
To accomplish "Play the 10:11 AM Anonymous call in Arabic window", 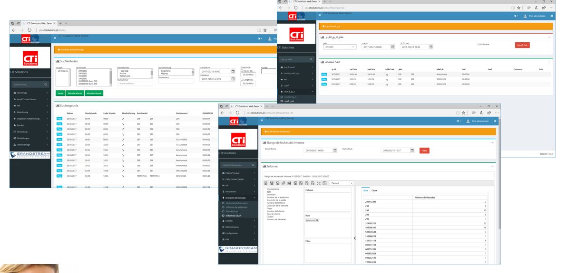I will tap(324, 75).
